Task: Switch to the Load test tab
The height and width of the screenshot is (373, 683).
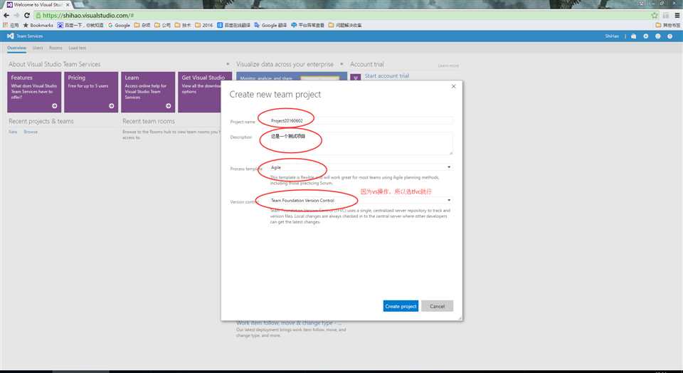Action: coord(77,48)
